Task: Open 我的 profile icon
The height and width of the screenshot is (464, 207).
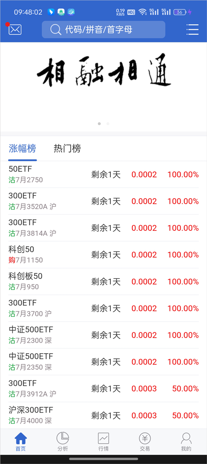Action: pyautogui.click(x=186, y=441)
